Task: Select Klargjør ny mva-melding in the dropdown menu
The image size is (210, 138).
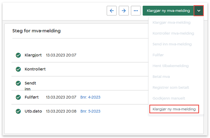Action: tap(174, 109)
